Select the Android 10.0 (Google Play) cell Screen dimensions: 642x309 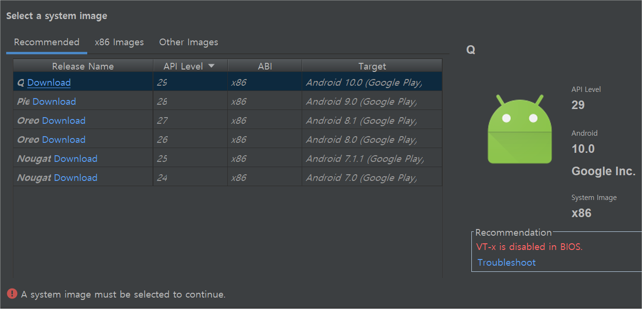(x=372, y=82)
